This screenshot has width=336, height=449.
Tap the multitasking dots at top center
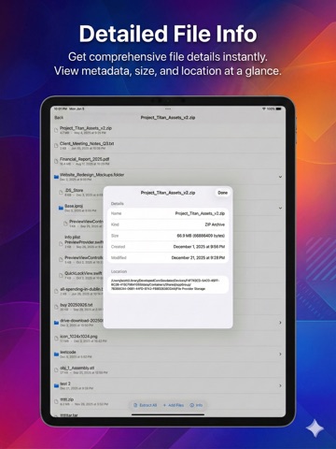coord(168,109)
